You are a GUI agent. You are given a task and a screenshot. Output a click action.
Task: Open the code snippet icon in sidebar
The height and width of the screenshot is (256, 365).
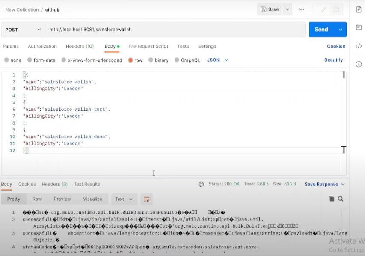pyautogui.click(x=359, y=46)
